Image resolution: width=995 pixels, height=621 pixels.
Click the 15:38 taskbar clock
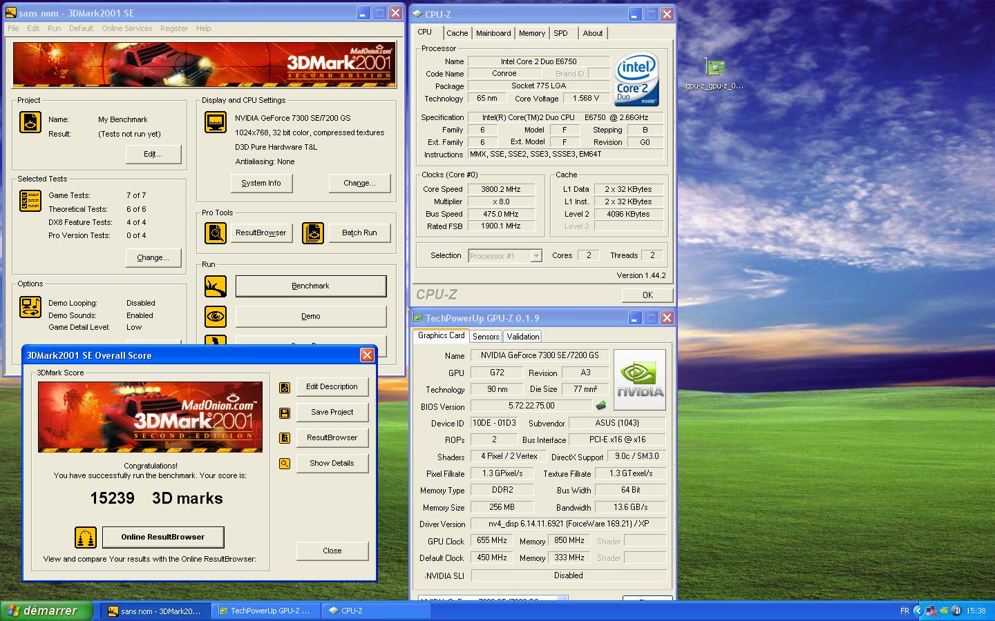point(976,611)
